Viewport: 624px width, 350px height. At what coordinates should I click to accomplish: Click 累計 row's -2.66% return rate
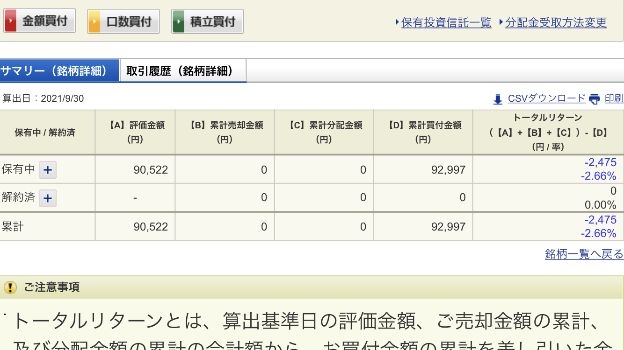point(599,233)
